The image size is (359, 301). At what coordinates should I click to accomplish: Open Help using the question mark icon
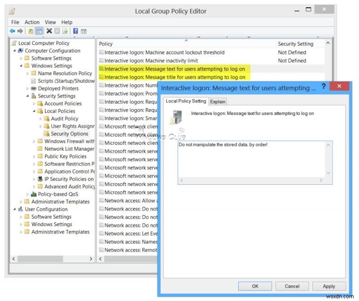pos(75,31)
